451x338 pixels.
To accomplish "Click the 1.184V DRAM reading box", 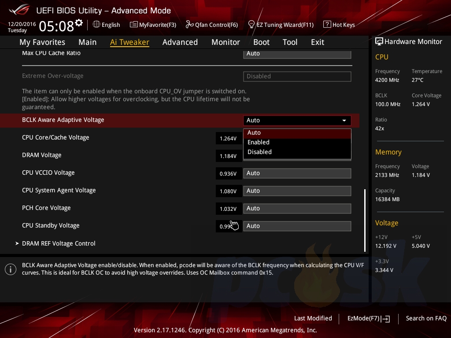I will click(x=229, y=156).
